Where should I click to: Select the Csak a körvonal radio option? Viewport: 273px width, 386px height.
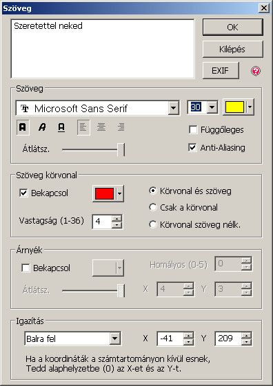[x=153, y=207]
